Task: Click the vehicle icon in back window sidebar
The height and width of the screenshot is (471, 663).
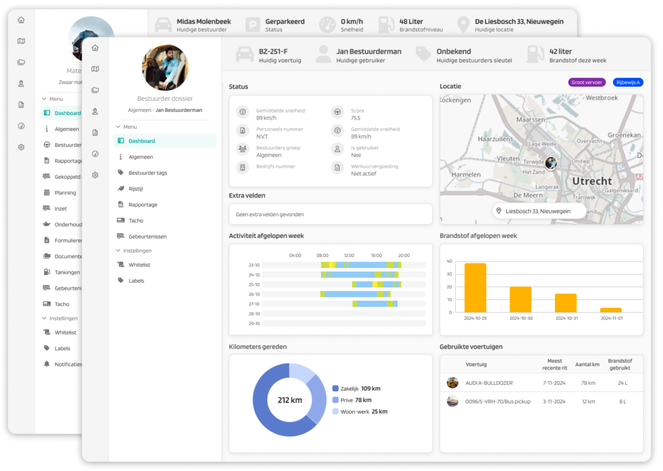Action: click(x=21, y=62)
